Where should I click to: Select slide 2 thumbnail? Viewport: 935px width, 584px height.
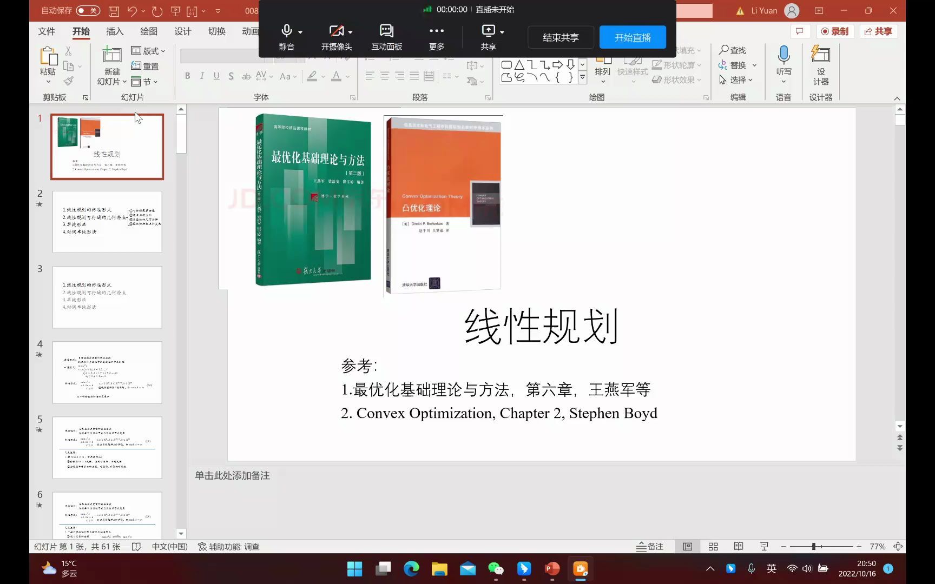(107, 222)
